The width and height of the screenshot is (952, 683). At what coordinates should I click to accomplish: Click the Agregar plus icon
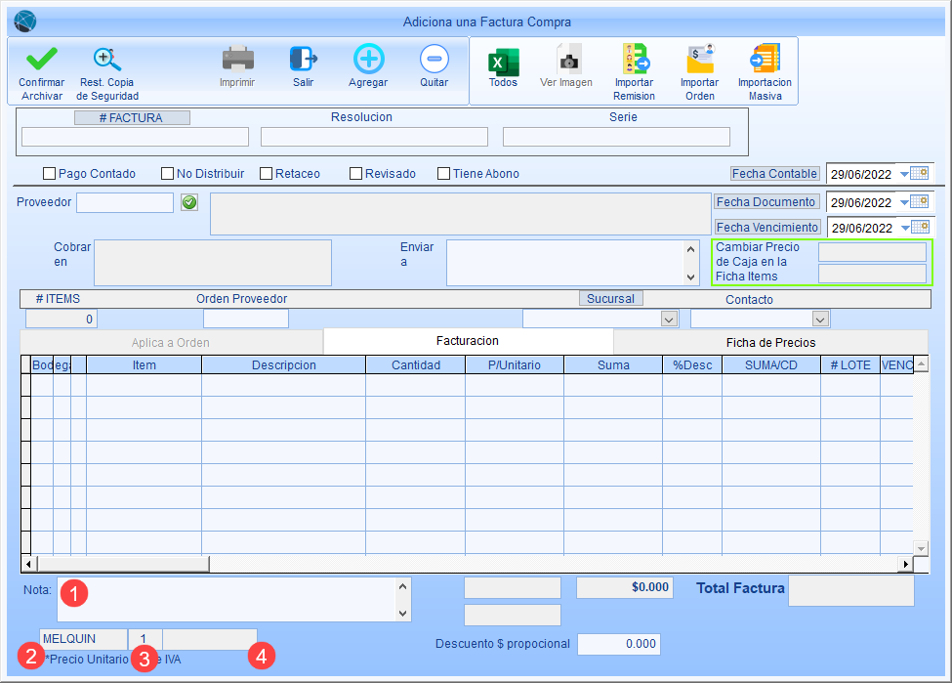pyautogui.click(x=368, y=59)
